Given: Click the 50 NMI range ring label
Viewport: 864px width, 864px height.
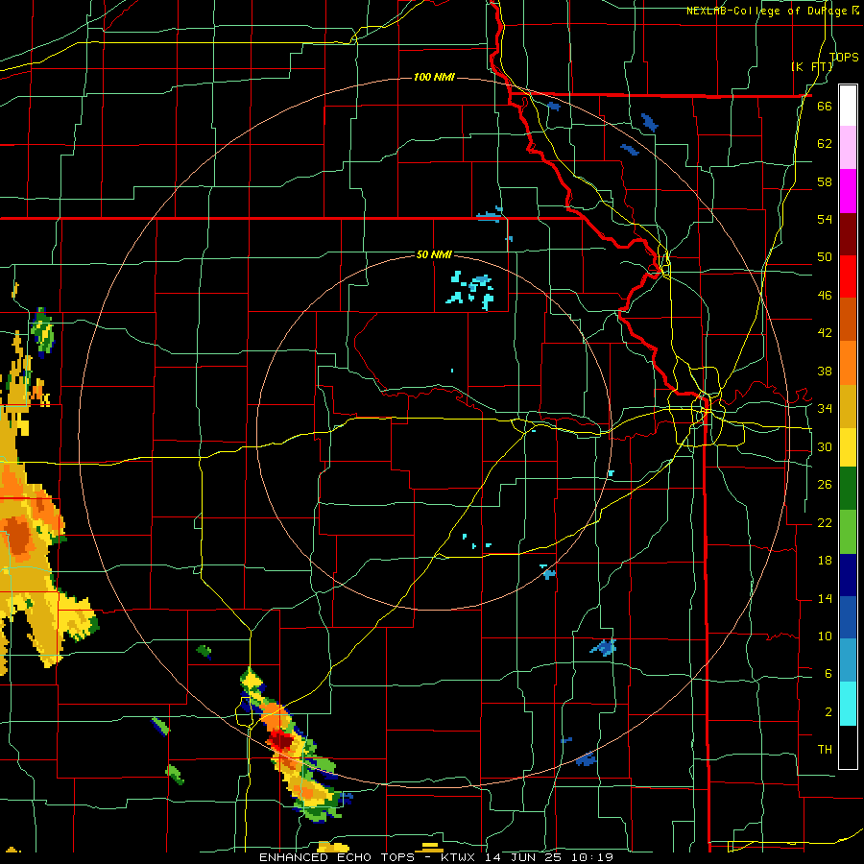Looking at the screenshot, I should pos(434,254).
